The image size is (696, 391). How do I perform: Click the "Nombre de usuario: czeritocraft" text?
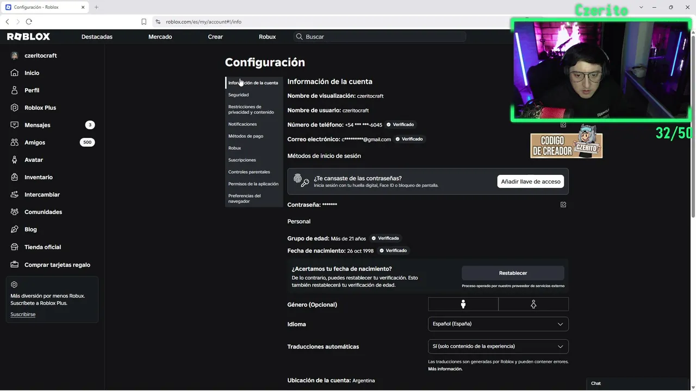pyautogui.click(x=328, y=110)
